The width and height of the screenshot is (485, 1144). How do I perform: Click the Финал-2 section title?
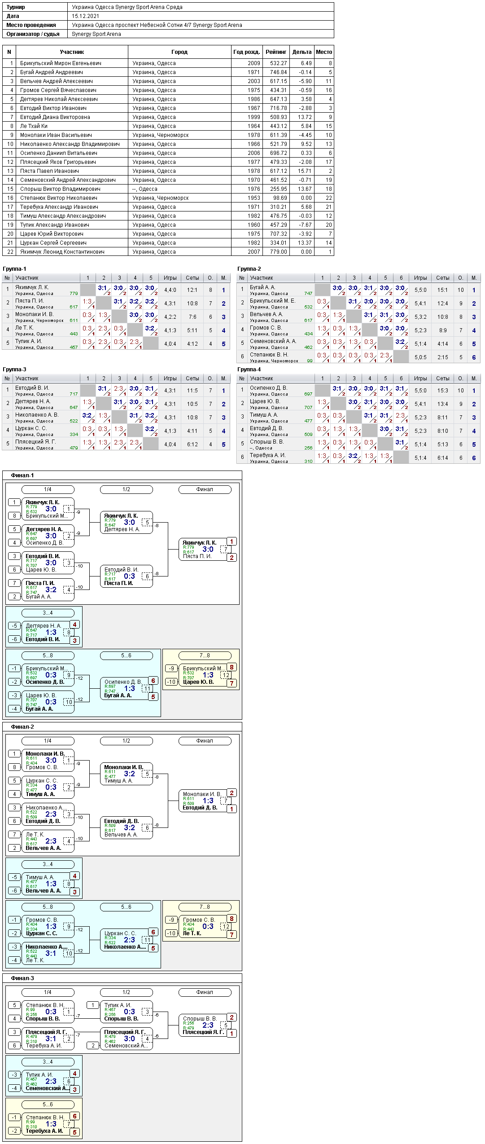pyautogui.click(x=22, y=727)
